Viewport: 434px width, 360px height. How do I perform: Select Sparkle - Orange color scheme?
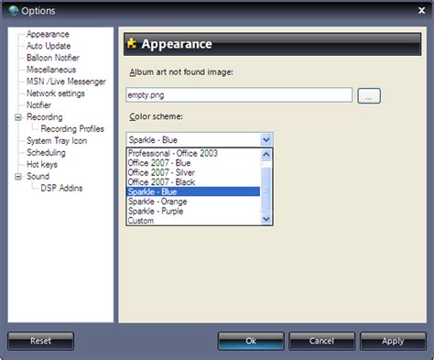[193, 202]
